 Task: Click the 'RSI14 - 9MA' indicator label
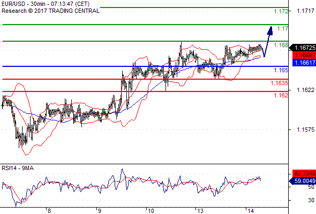(x=18, y=168)
